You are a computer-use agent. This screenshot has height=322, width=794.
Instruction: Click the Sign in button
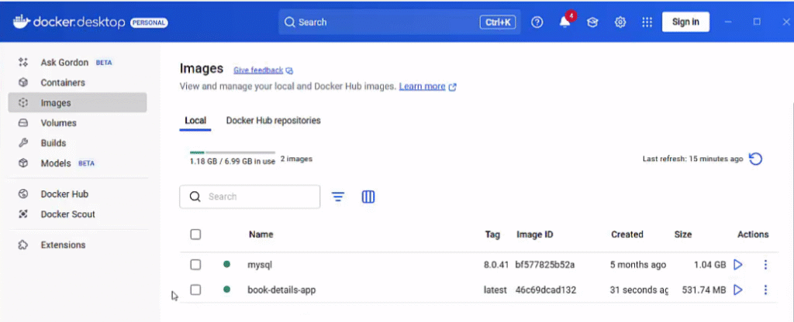[x=685, y=22]
